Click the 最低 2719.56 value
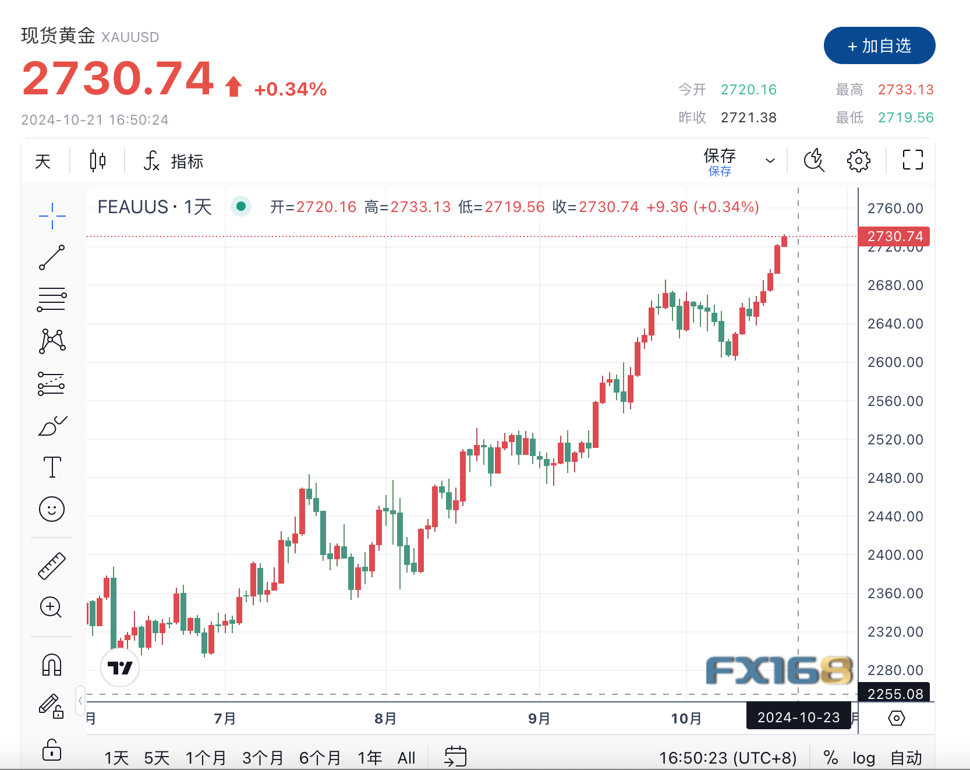 tap(906, 118)
